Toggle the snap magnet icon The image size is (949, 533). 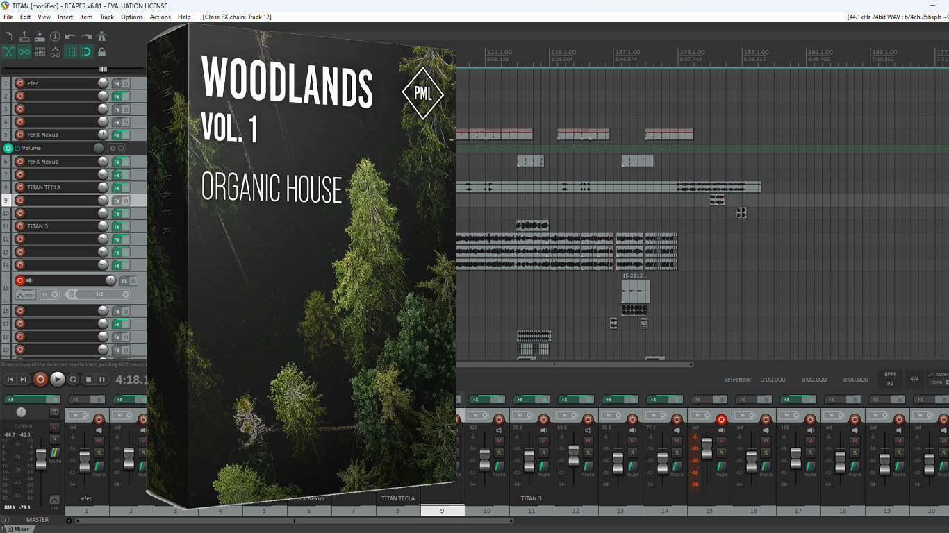coord(86,51)
